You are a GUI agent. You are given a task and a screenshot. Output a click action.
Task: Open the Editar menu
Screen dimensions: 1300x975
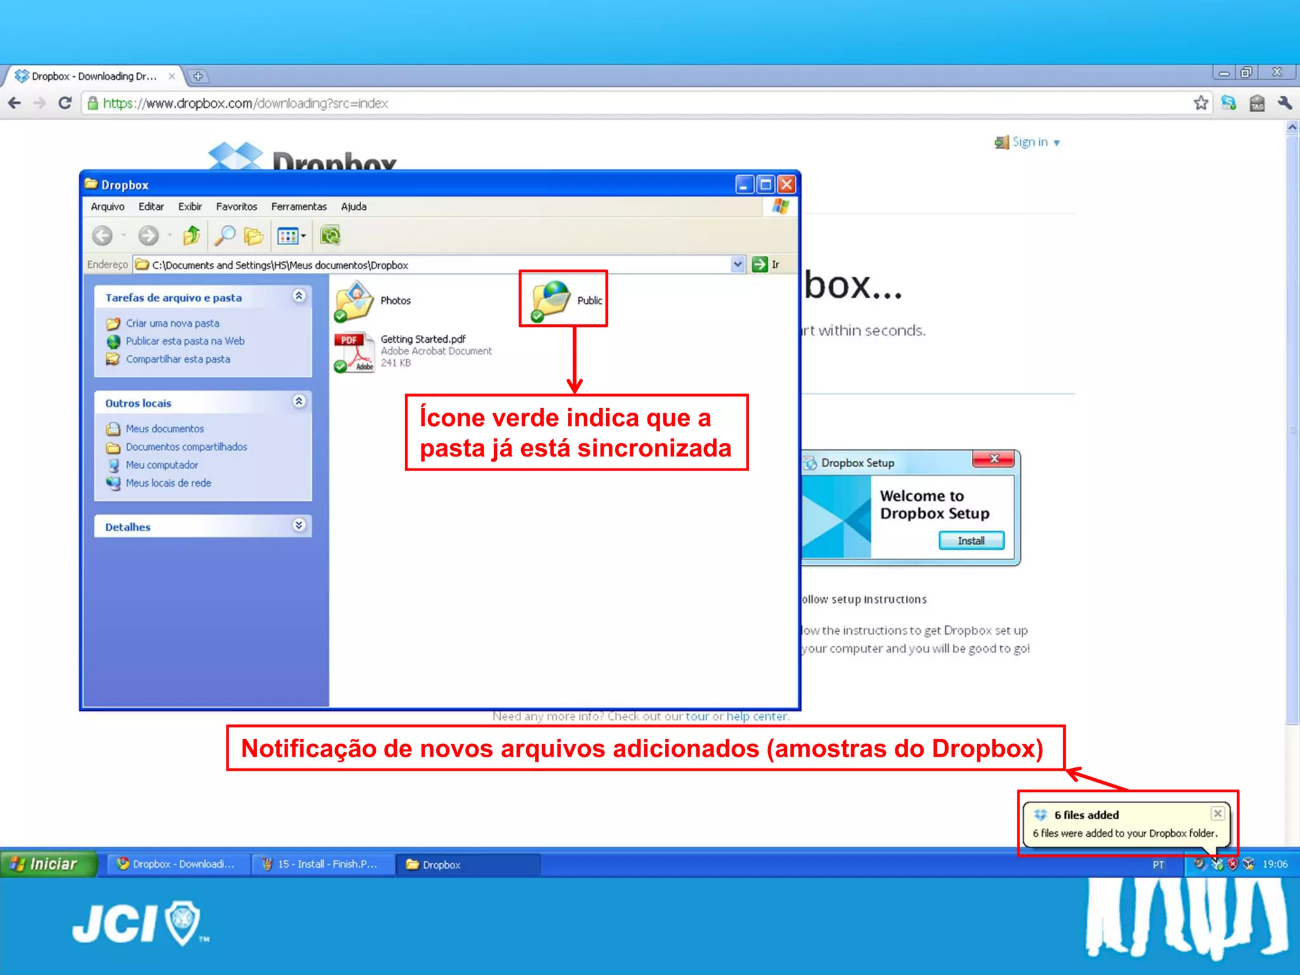click(151, 207)
